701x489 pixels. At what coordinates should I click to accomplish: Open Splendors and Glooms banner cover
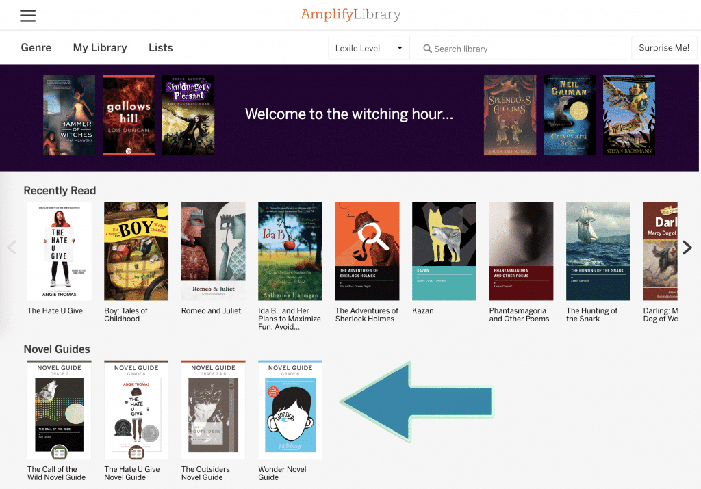(510, 115)
